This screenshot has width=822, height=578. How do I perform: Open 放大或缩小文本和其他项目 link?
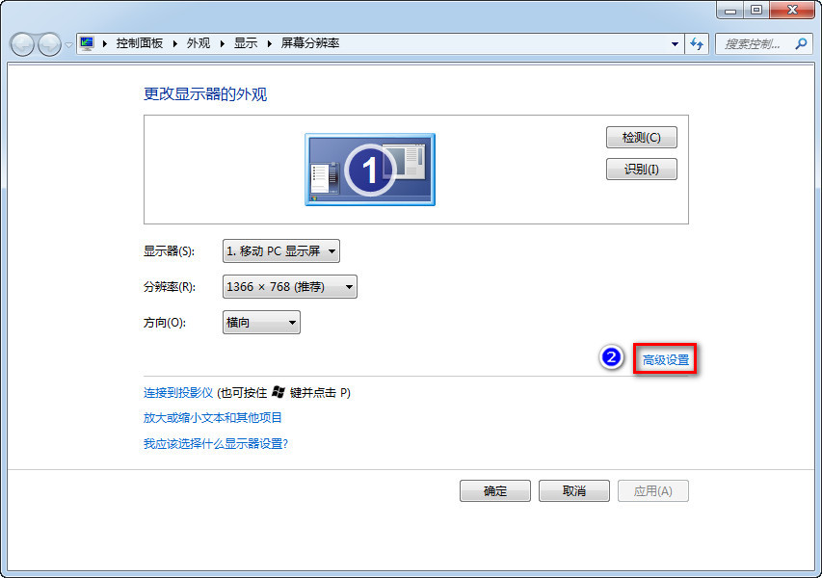212,418
